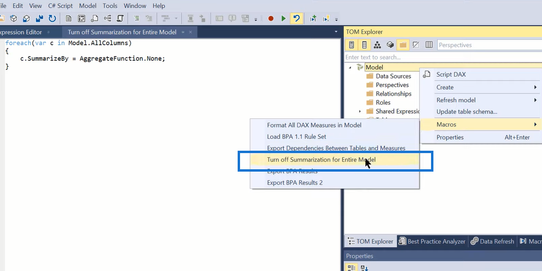This screenshot has width=542, height=271.
Task: Toggle columns filter in TOM Explorer
Action: (x=364, y=45)
